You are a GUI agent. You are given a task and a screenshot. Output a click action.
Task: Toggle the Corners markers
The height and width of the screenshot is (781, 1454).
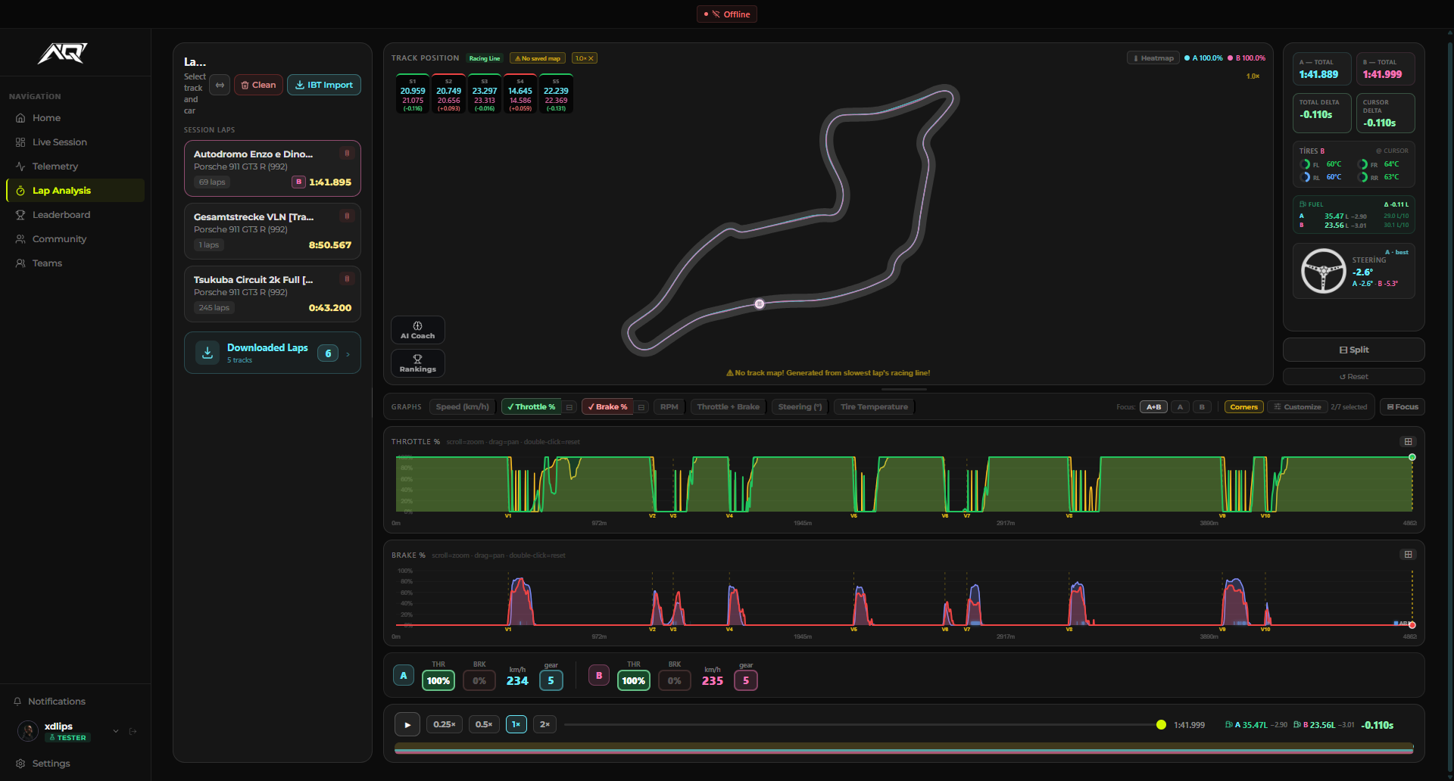pos(1244,407)
